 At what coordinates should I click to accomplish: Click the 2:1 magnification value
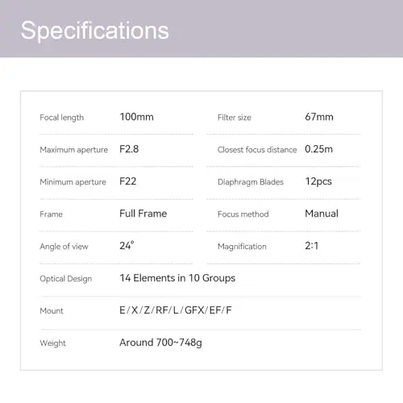click(x=312, y=246)
